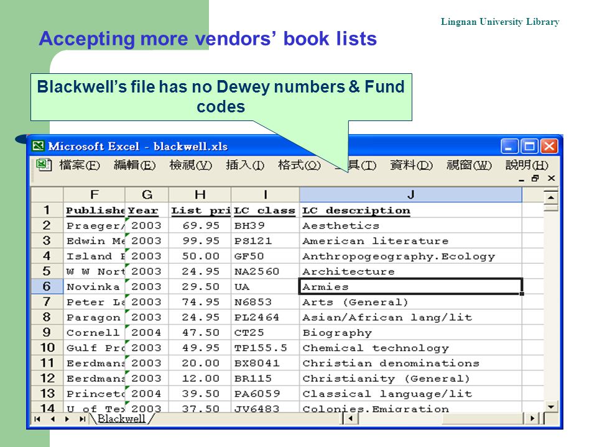Select row 10 header
The width and height of the screenshot is (597, 447).
(47, 348)
